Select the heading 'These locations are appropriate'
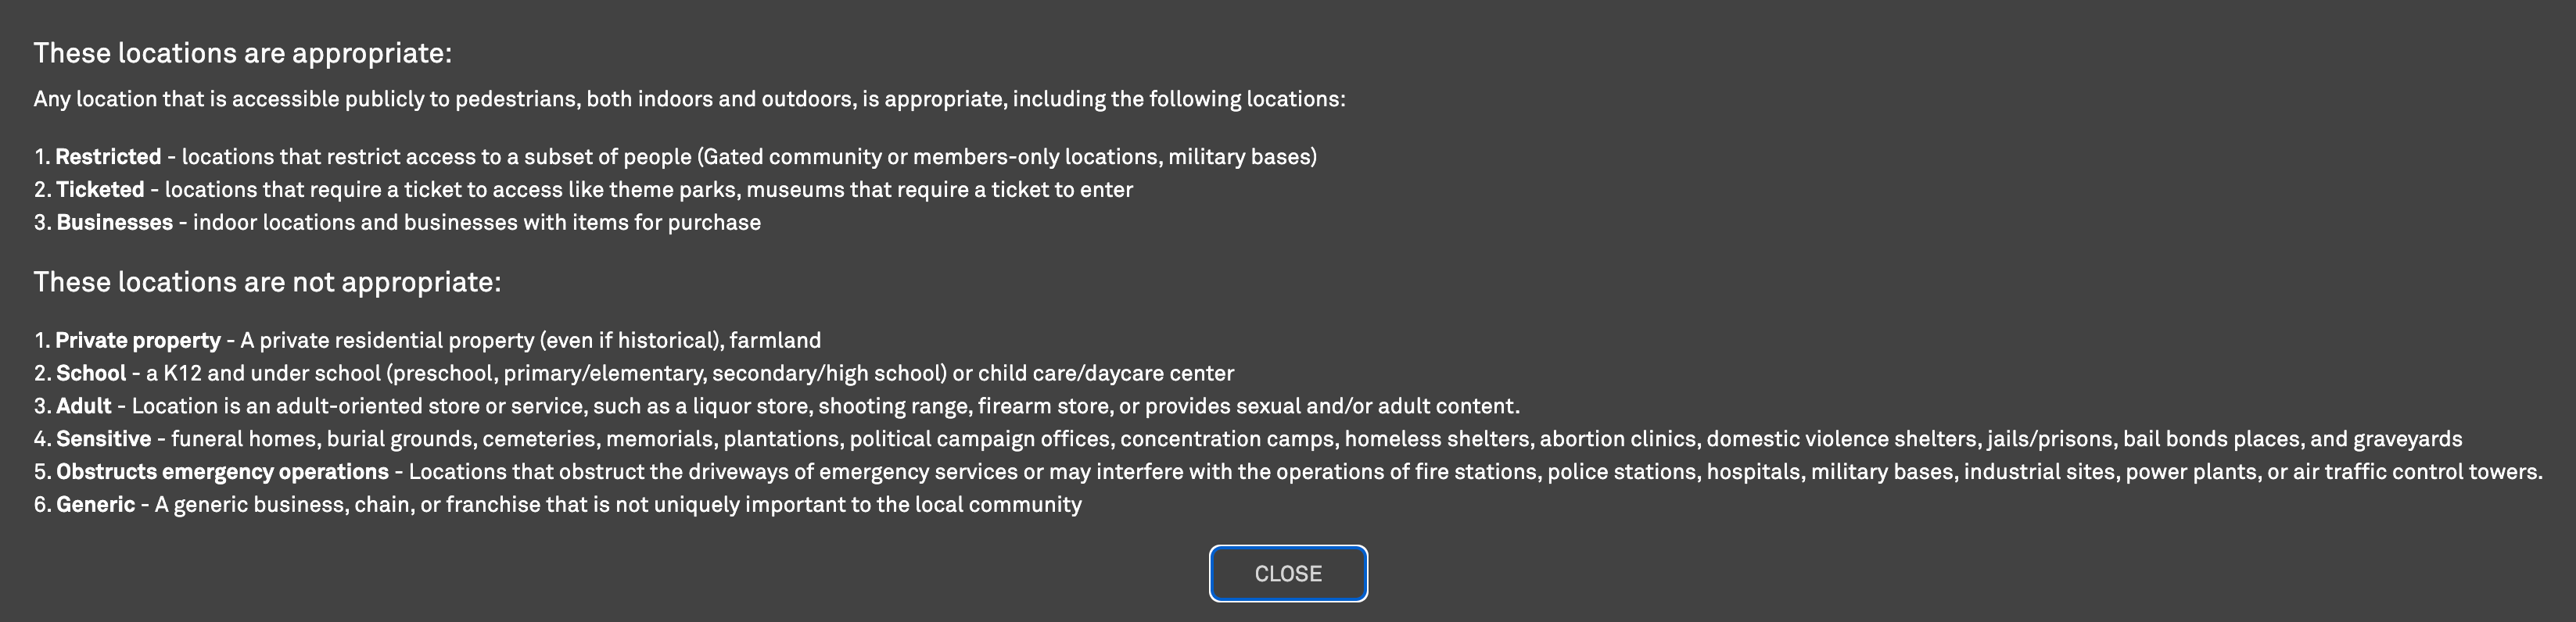The height and width of the screenshot is (622, 2576). (x=243, y=53)
